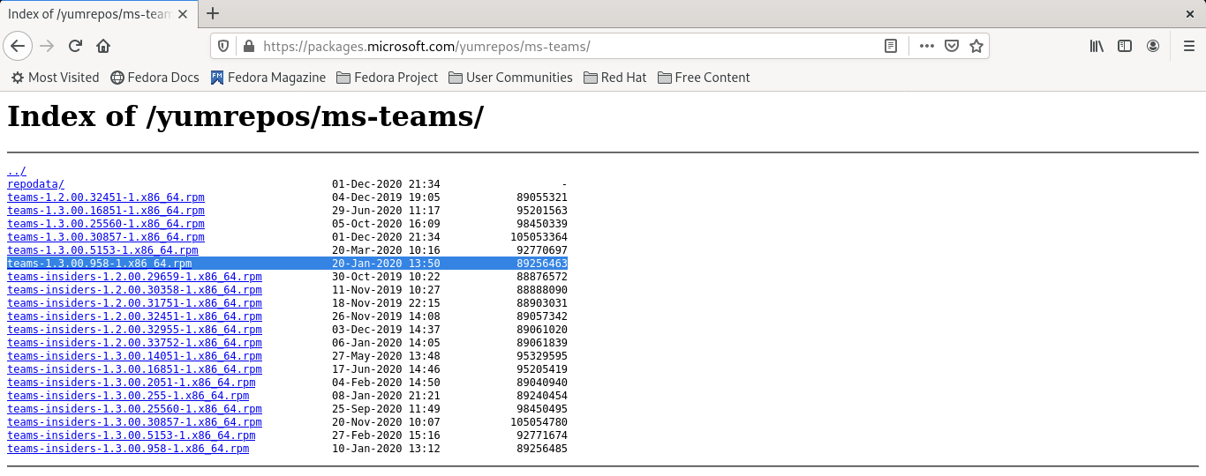Open tracking protection shield info
1206x476 pixels.
(223, 46)
